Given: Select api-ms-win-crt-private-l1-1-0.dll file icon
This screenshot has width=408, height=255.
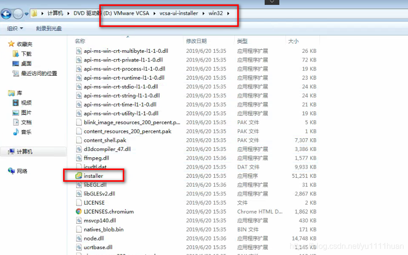Looking at the screenshot, I should (x=79, y=60).
